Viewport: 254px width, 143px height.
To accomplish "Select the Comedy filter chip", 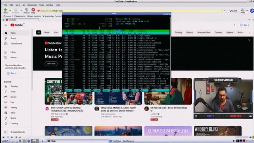I will coord(218,33).
